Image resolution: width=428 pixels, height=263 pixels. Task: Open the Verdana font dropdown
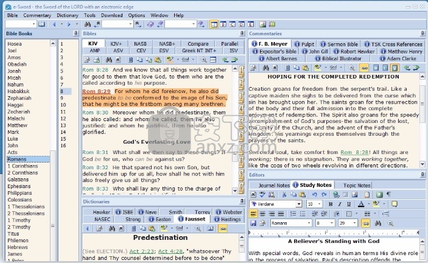(x=299, y=204)
